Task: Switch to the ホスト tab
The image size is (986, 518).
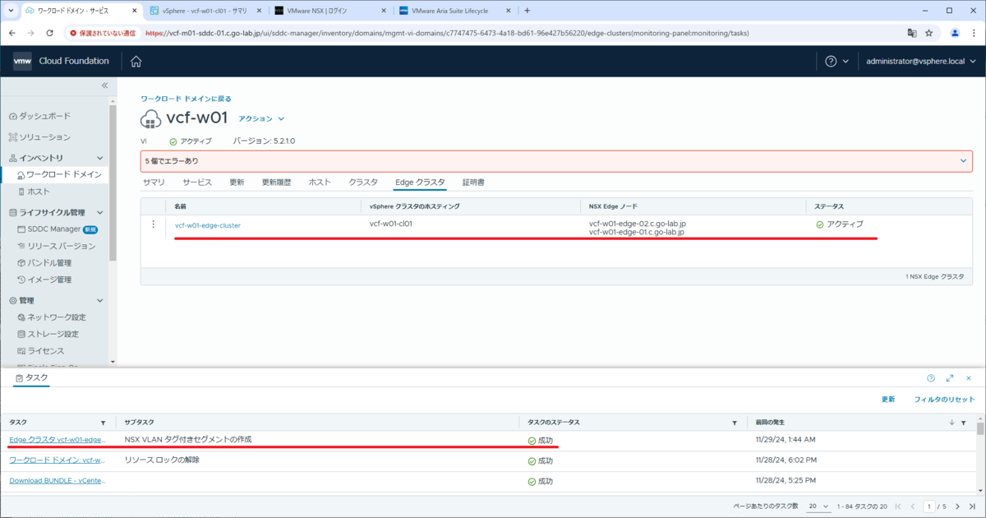Action: (x=320, y=182)
